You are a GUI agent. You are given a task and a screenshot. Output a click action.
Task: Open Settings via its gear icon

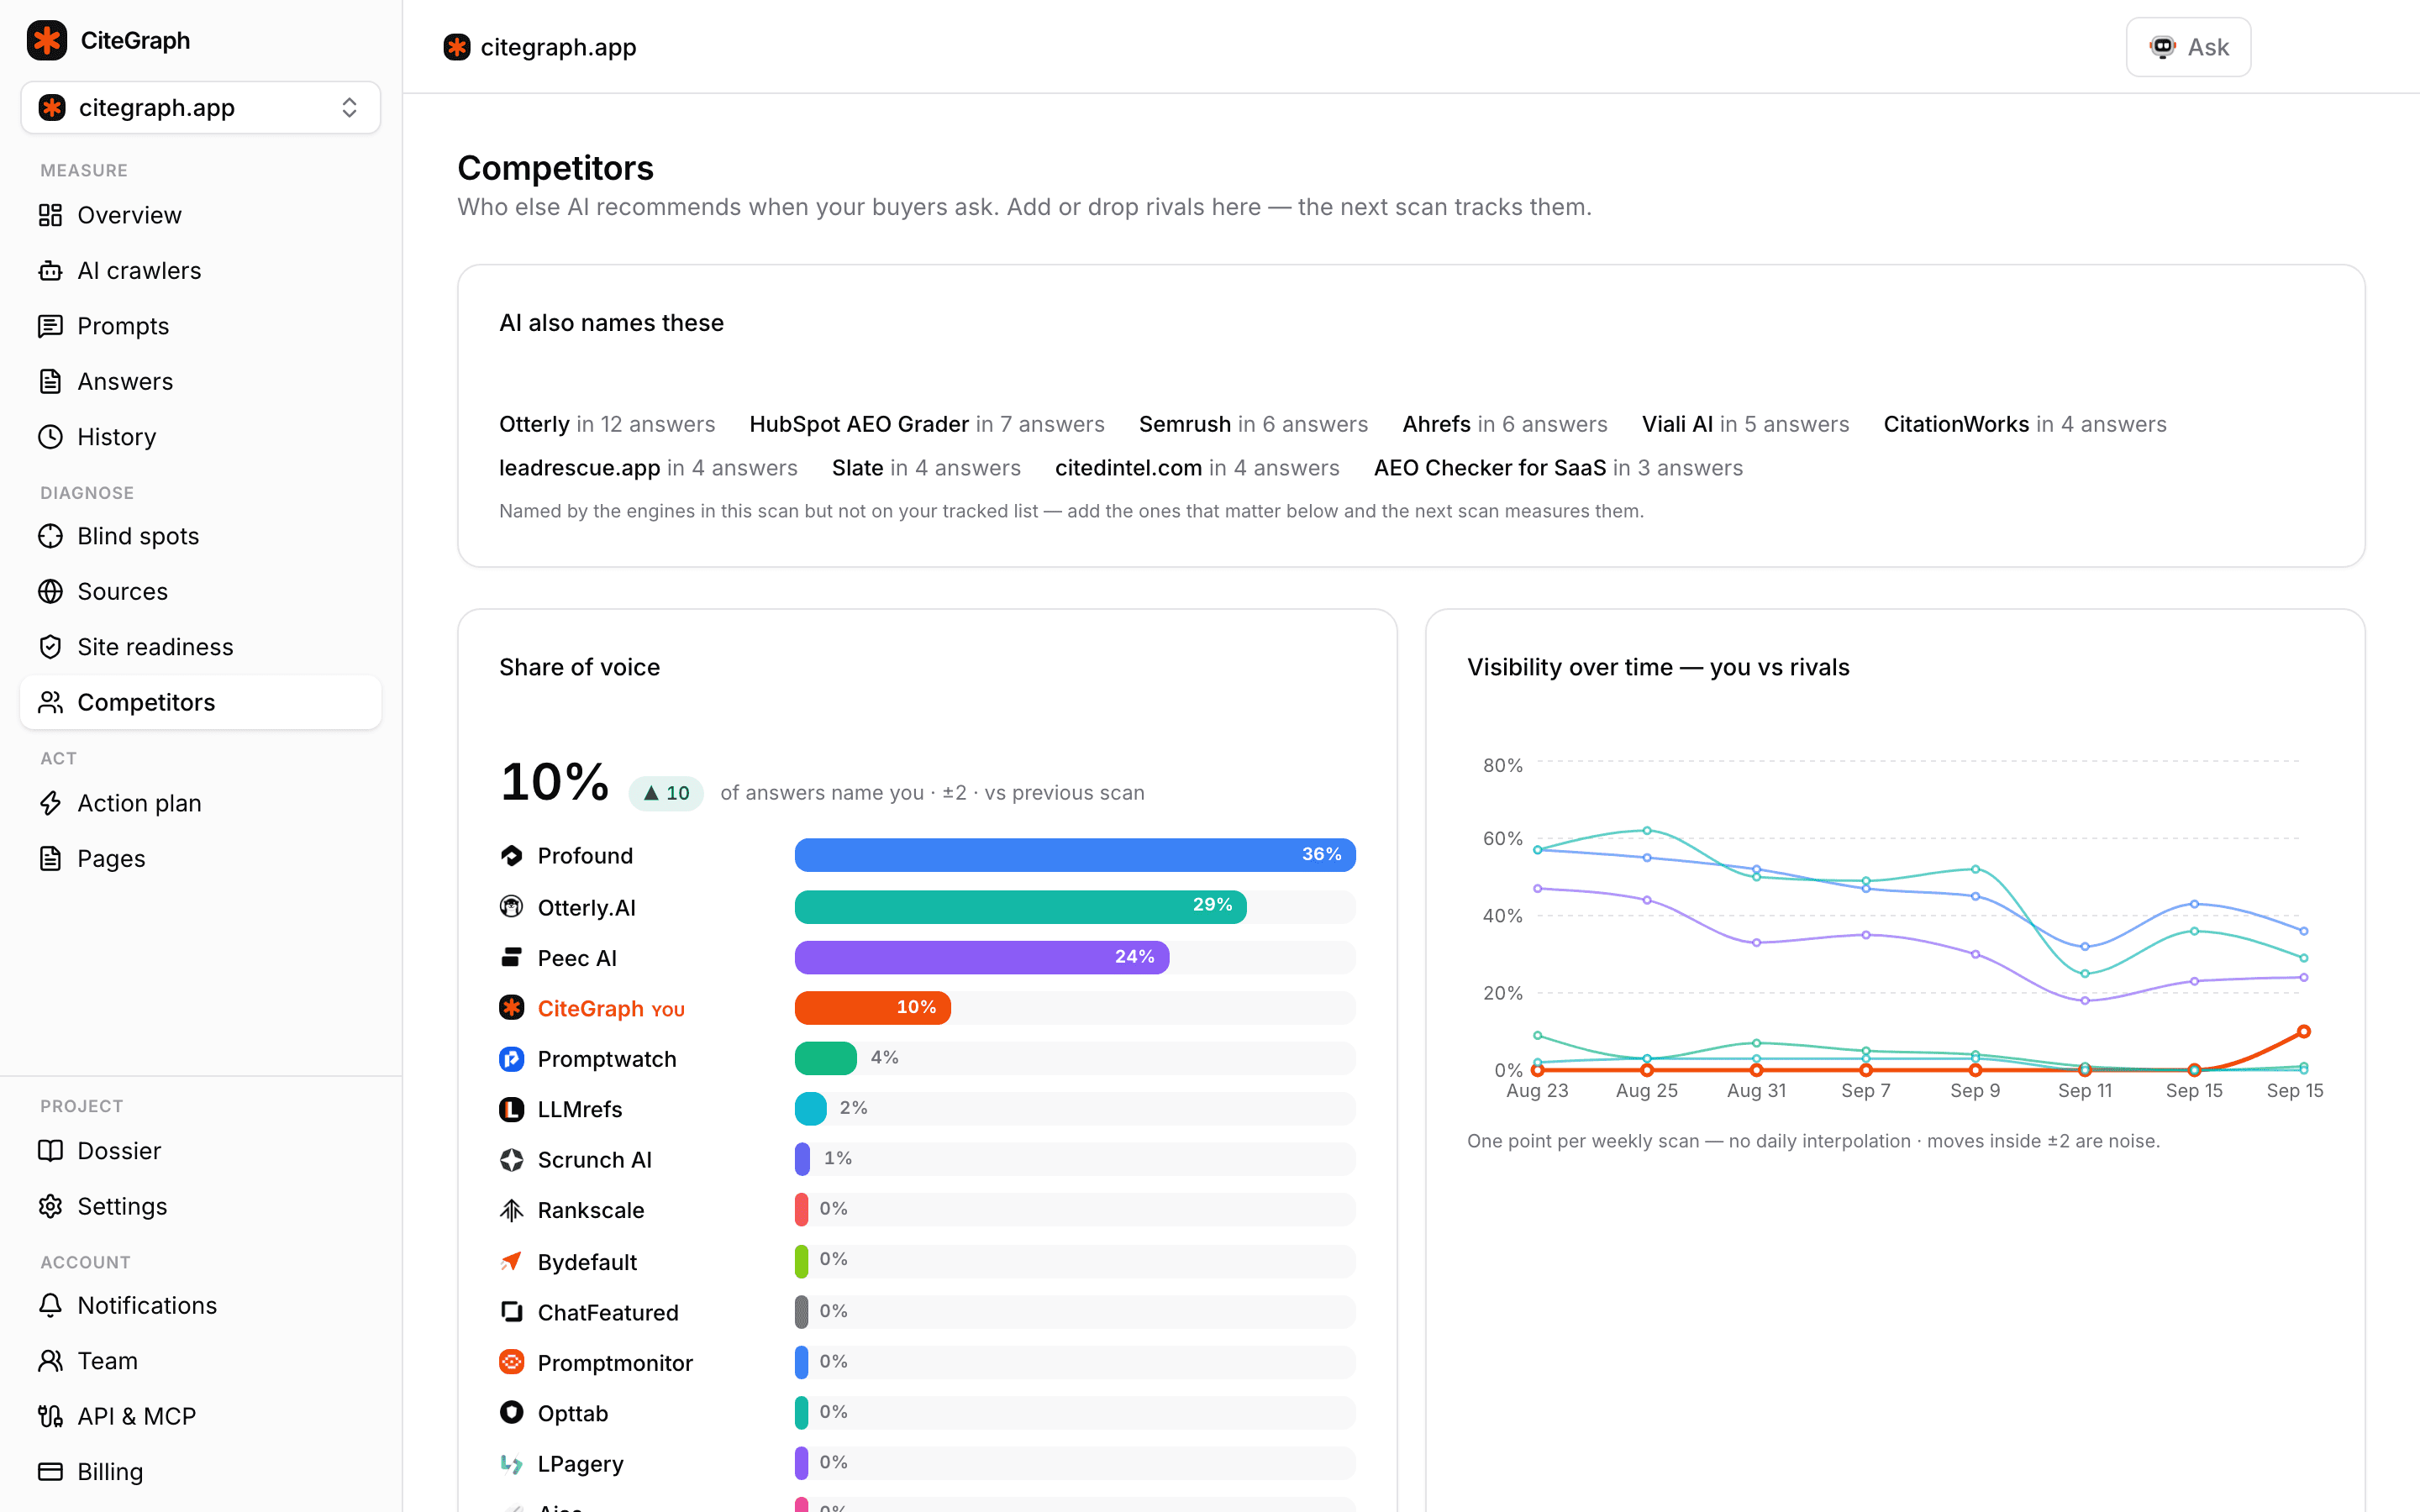point(50,1206)
